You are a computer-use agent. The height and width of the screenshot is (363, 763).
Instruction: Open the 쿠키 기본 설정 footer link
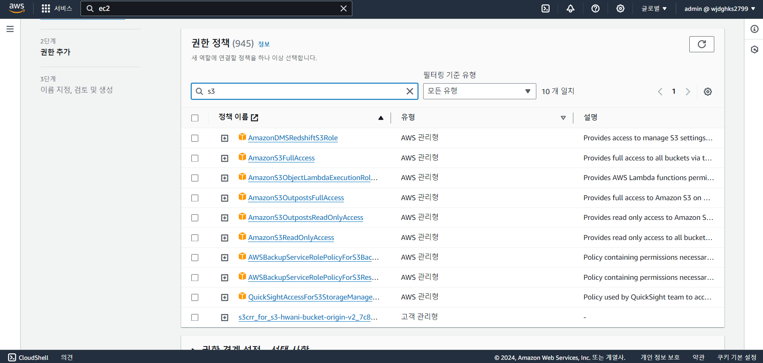click(737, 357)
